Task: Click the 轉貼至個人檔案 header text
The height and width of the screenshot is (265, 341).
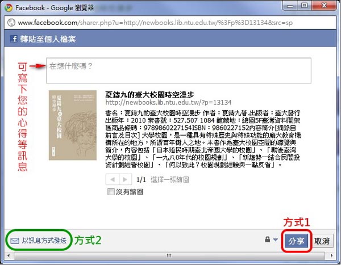Action: pyautogui.click(x=48, y=39)
